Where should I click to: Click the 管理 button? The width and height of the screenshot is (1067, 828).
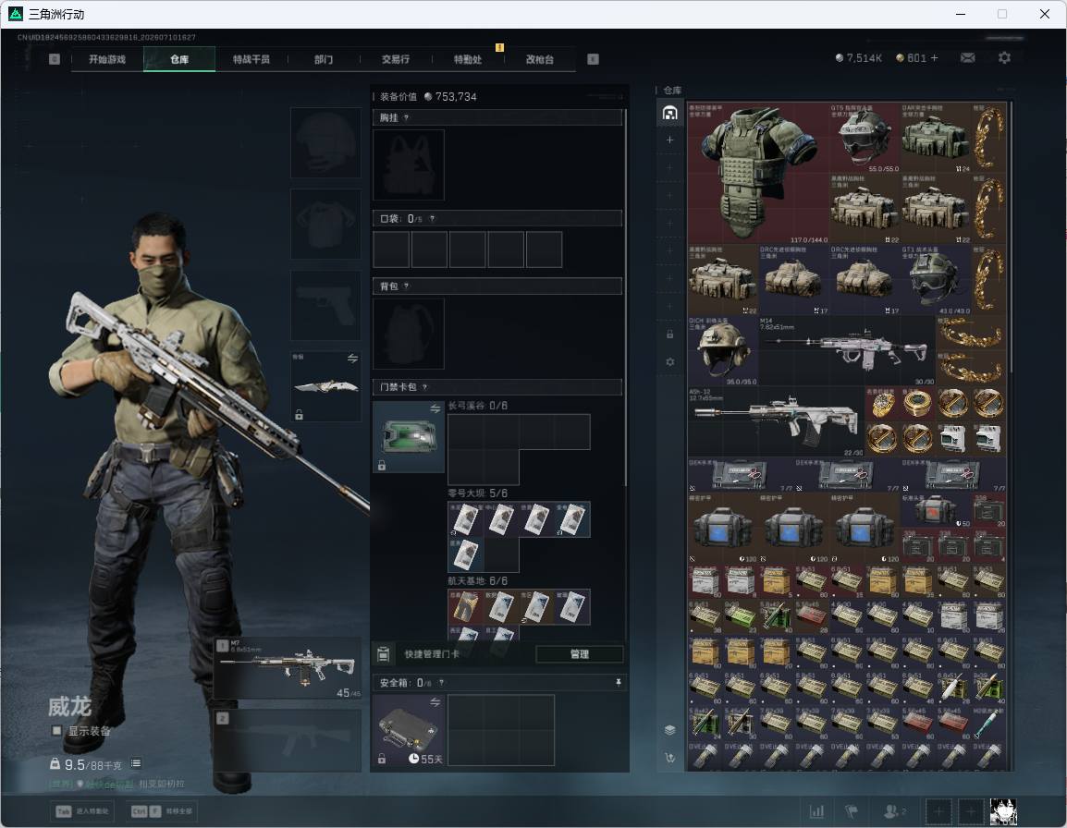pos(579,654)
